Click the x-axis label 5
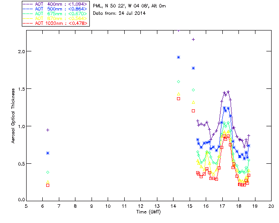This screenshot has height=223, width=279. point(26,206)
